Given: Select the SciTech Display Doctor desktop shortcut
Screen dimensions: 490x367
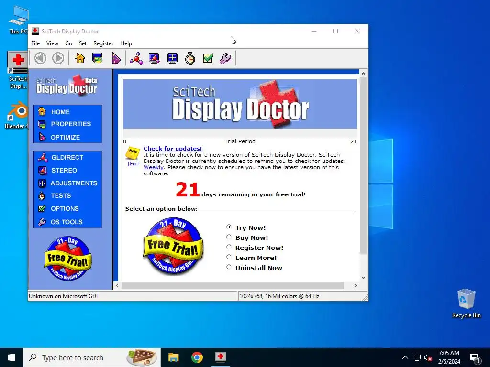Looking at the screenshot, I should pos(18,70).
